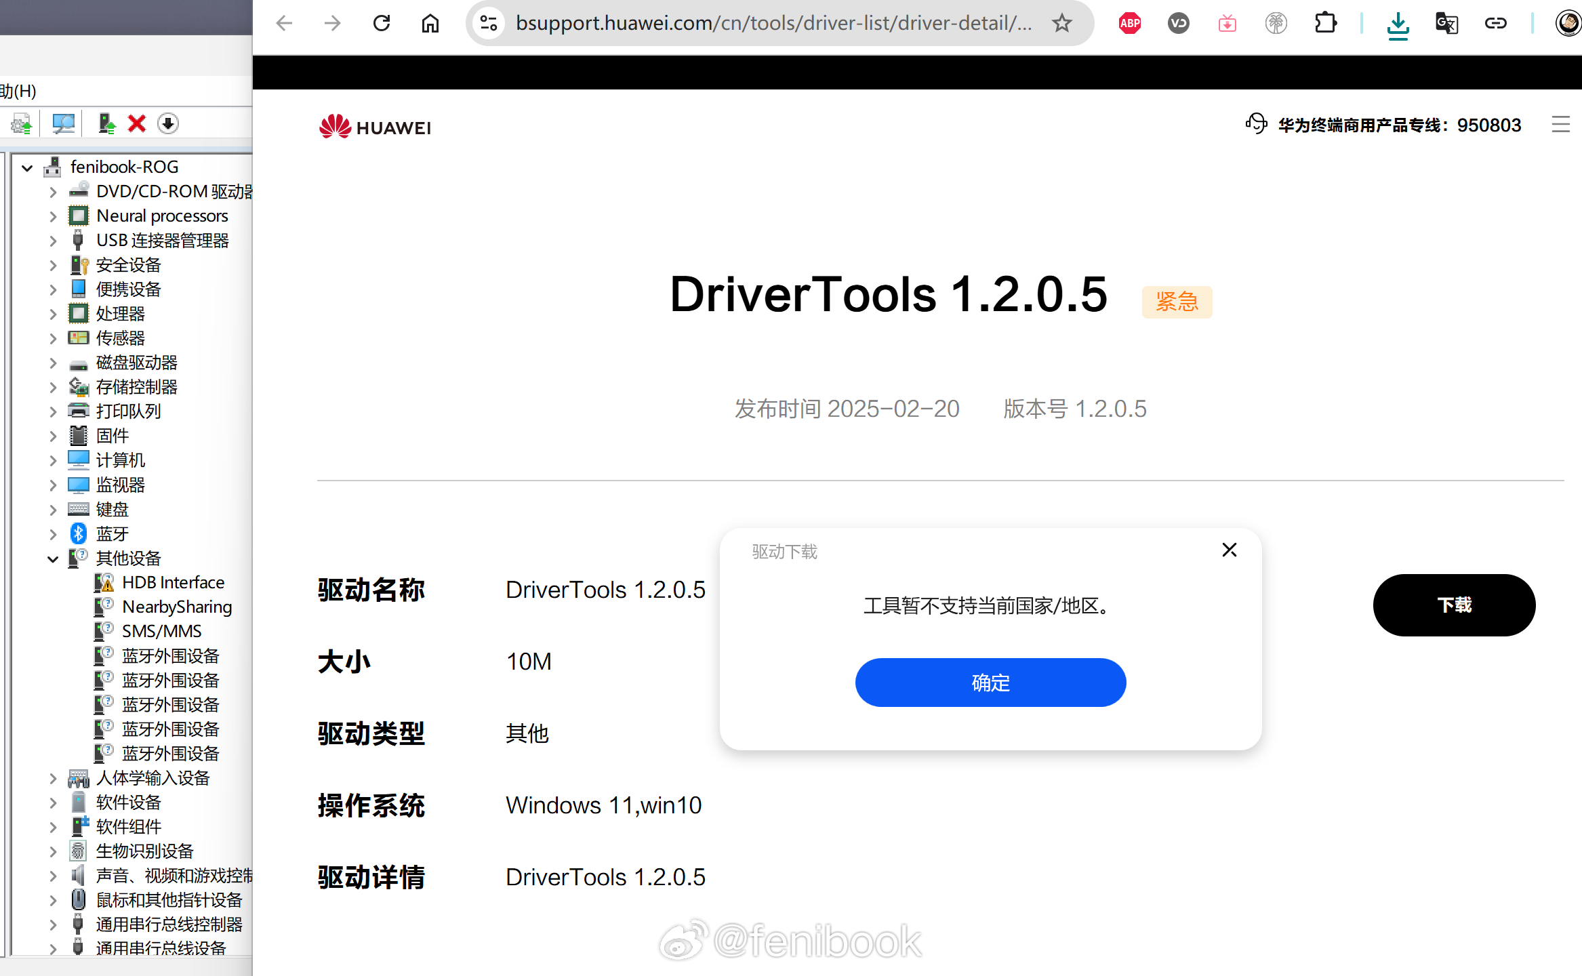Select the 软件组件 category

tap(128, 827)
